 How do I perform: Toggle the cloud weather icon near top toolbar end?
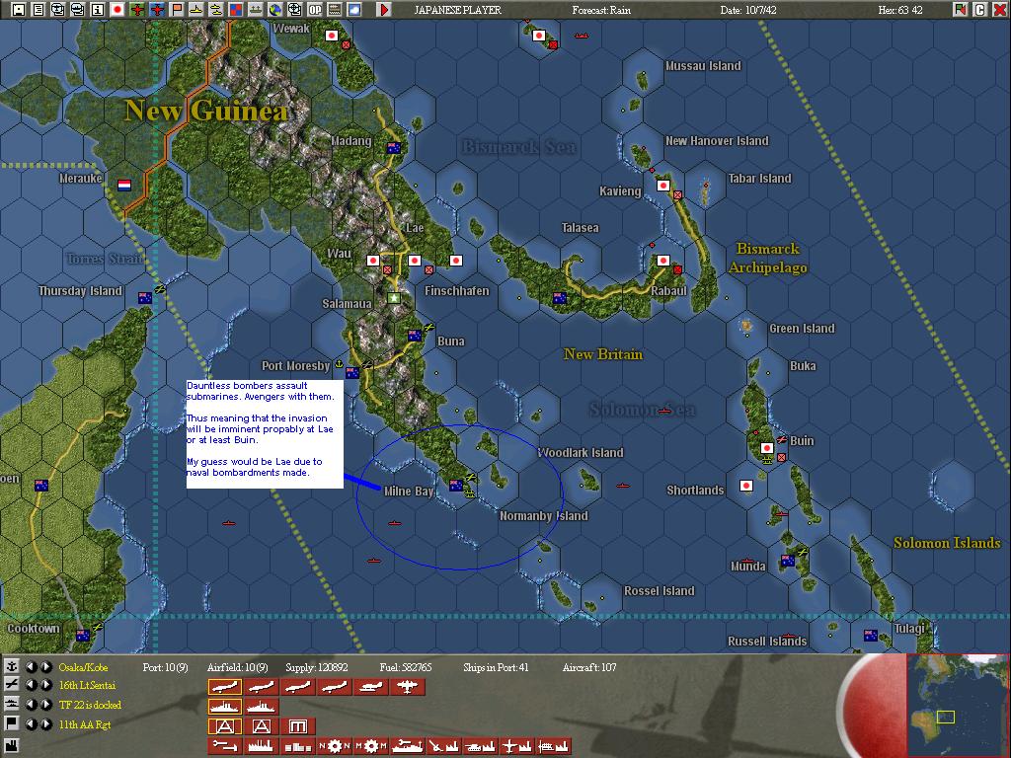click(355, 10)
